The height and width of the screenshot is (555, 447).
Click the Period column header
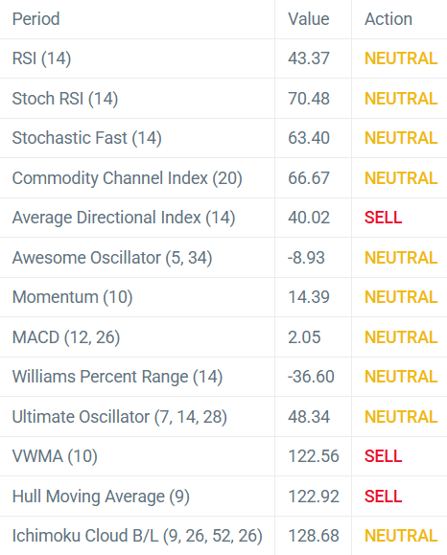pyautogui.click(x=35, y=19)
